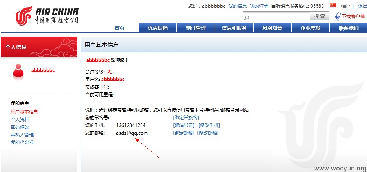Image resolution: width=367 pixels, height=172 pixels.
Task: Click the 搜索 button
Action: [x=320, y=16]
